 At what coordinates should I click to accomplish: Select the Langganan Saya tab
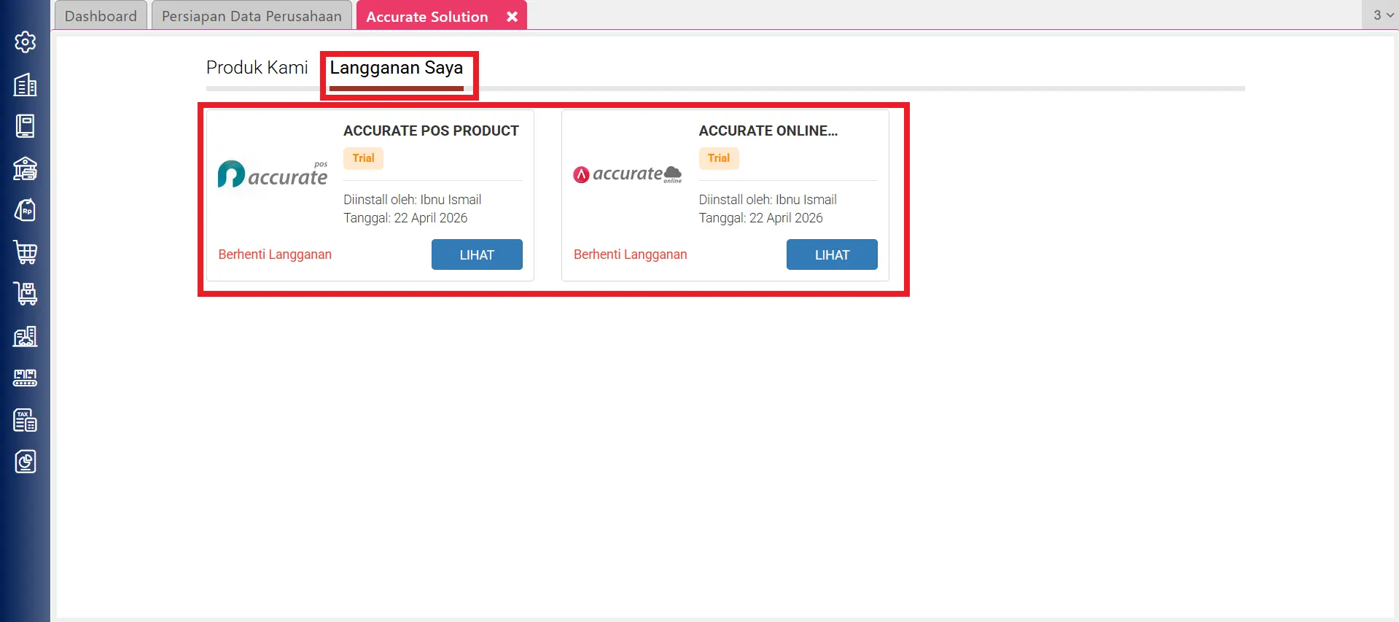coord(397,68)
